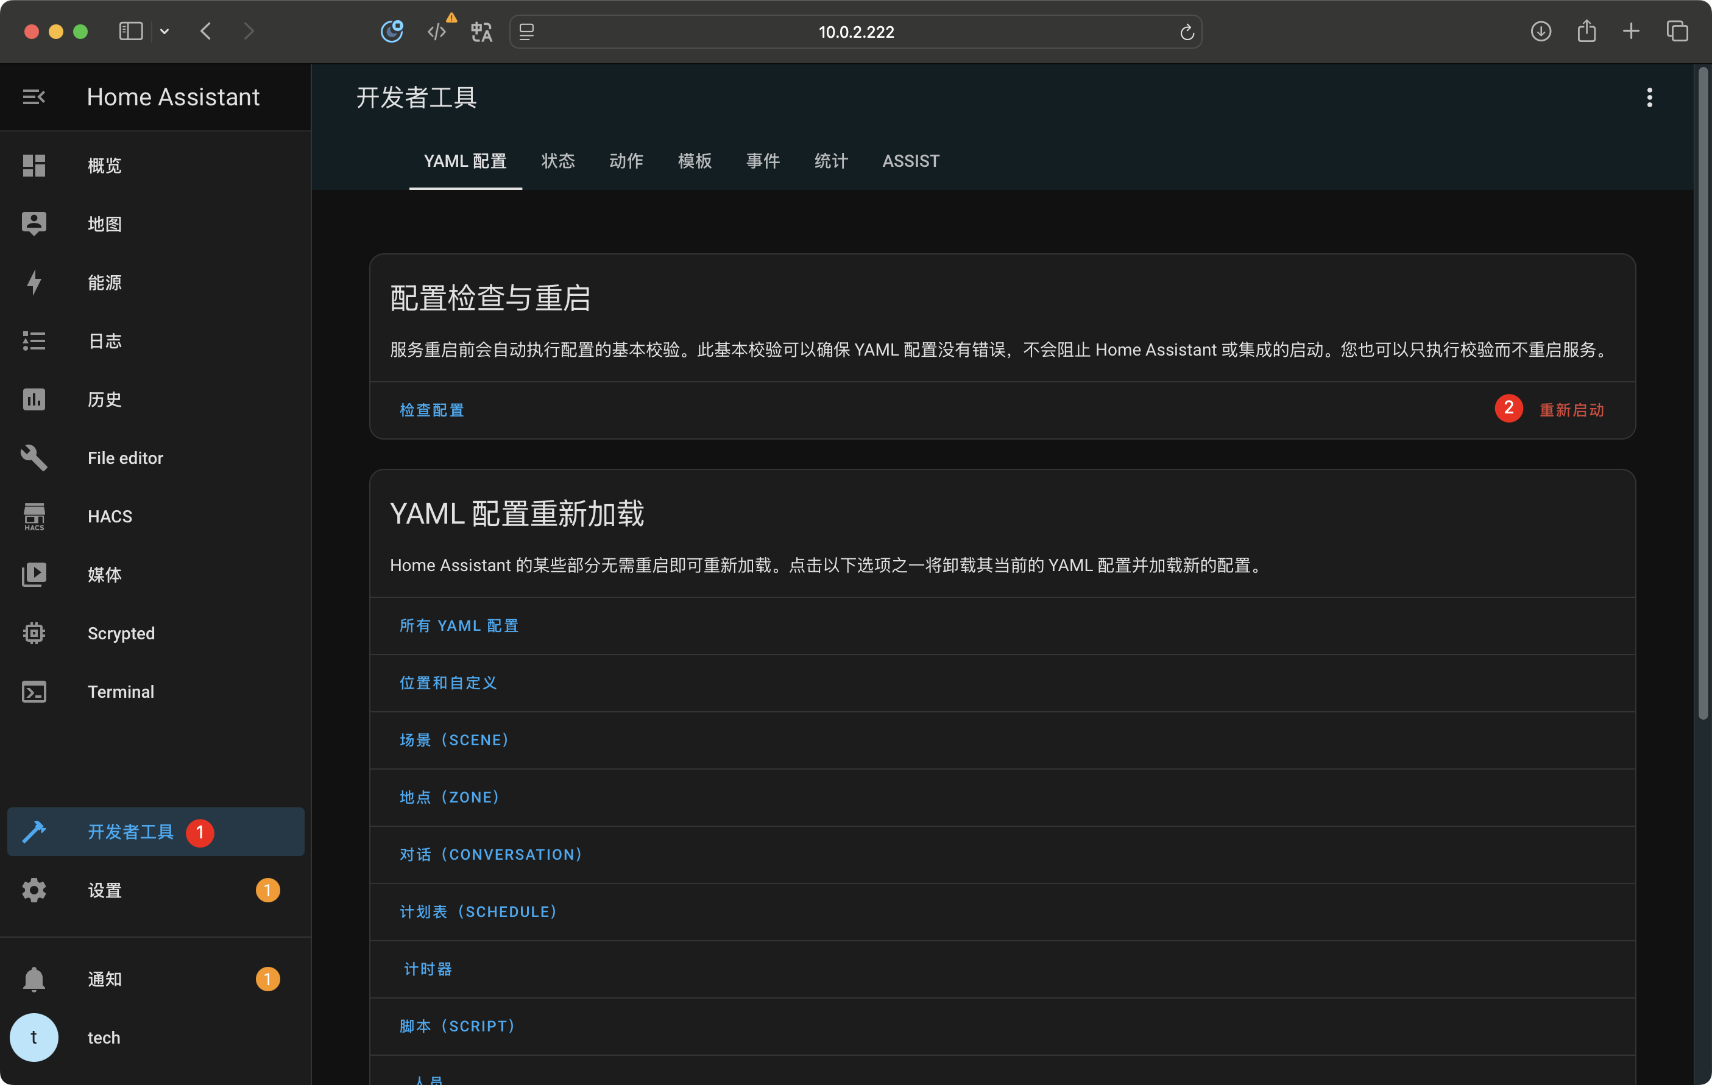
Task: Switch to the 状态 tab
Action: pyautogui.click(x=557, y=161)
